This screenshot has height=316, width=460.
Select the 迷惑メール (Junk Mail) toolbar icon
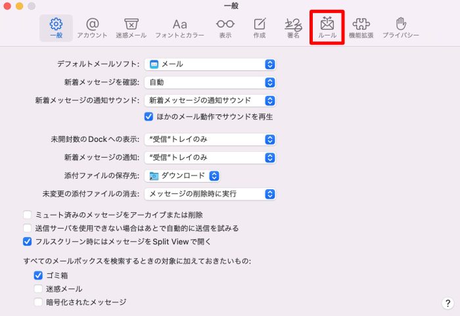(131, 28)
